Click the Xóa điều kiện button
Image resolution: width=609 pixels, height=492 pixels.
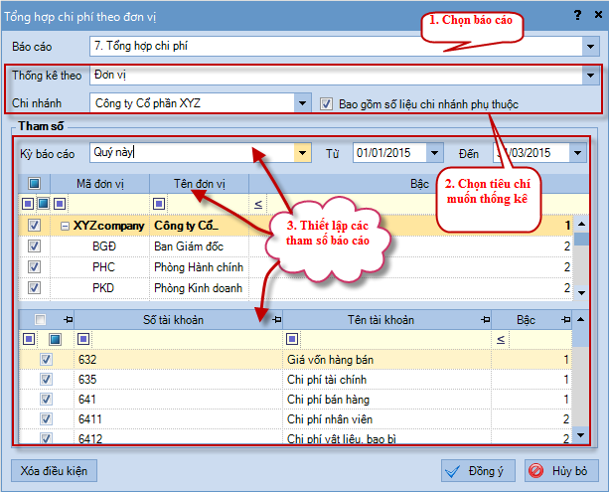point(54,471)
